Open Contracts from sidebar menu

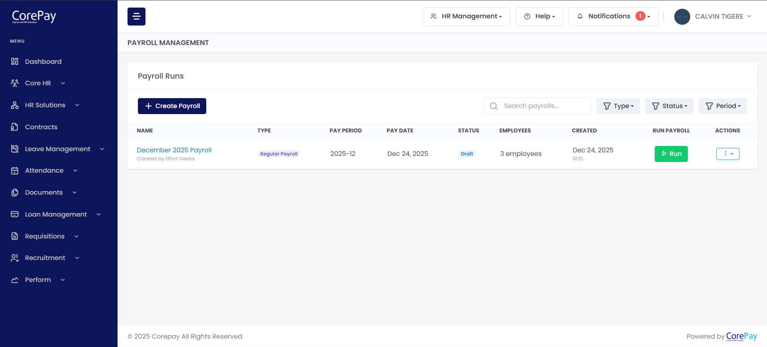click(x=41, y=127)
